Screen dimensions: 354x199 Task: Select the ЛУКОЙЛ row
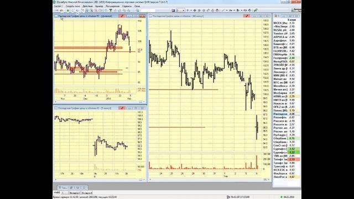click(287, 65)
